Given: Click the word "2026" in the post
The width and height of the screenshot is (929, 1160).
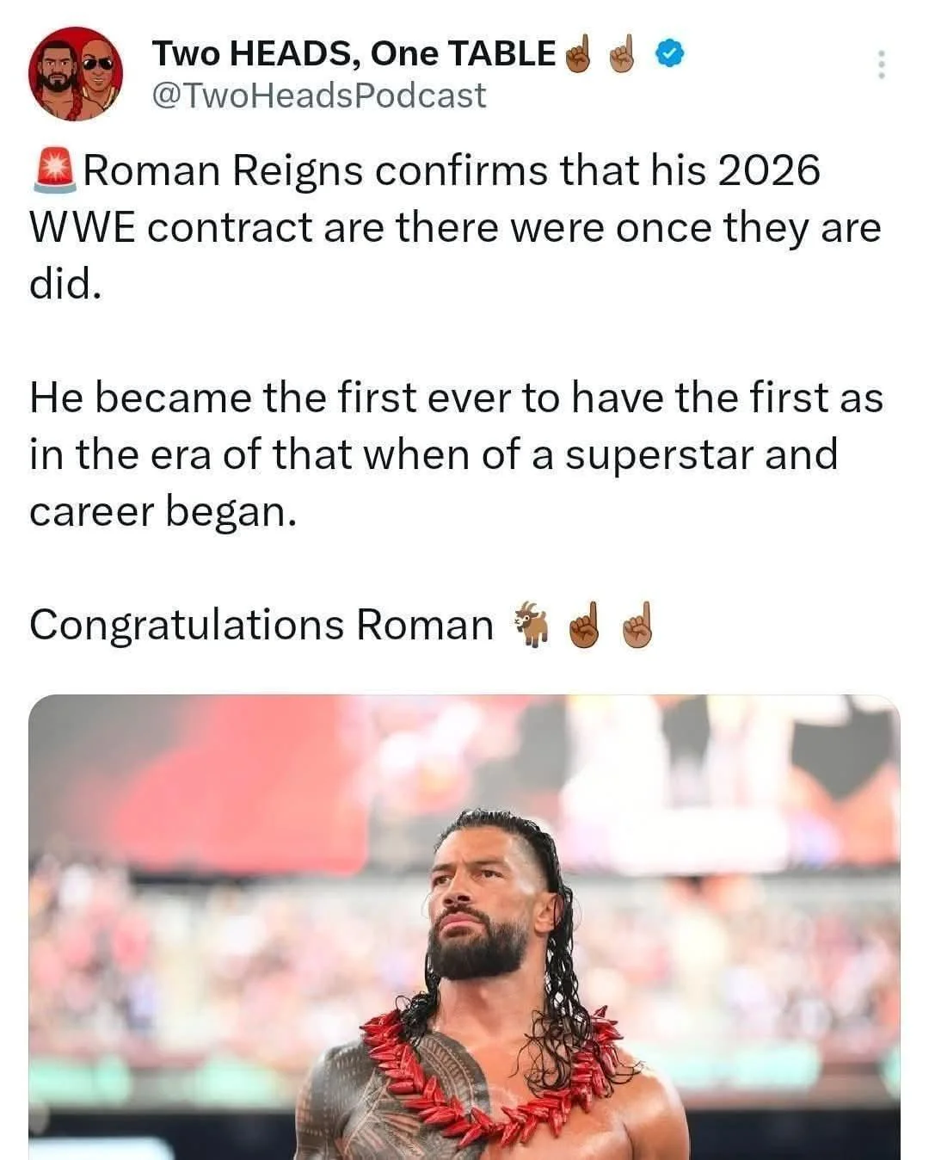Looking at the screenshot, I should tap(768, 170).
